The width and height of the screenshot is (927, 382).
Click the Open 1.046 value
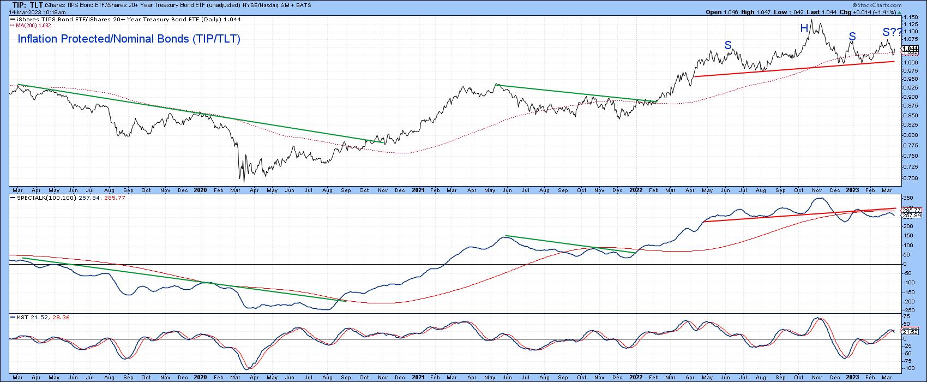click(x=722, y=11)
